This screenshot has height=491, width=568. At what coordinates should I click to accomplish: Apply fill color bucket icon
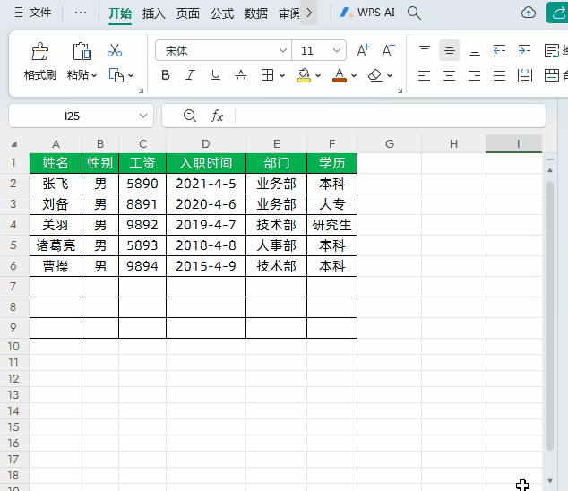(x=304, y=75)
